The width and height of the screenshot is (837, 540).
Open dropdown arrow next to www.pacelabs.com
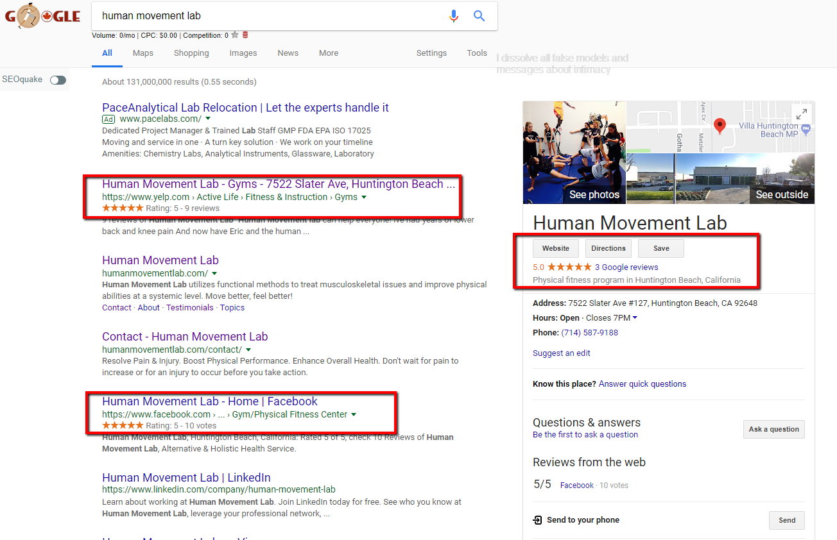(208, 119)
